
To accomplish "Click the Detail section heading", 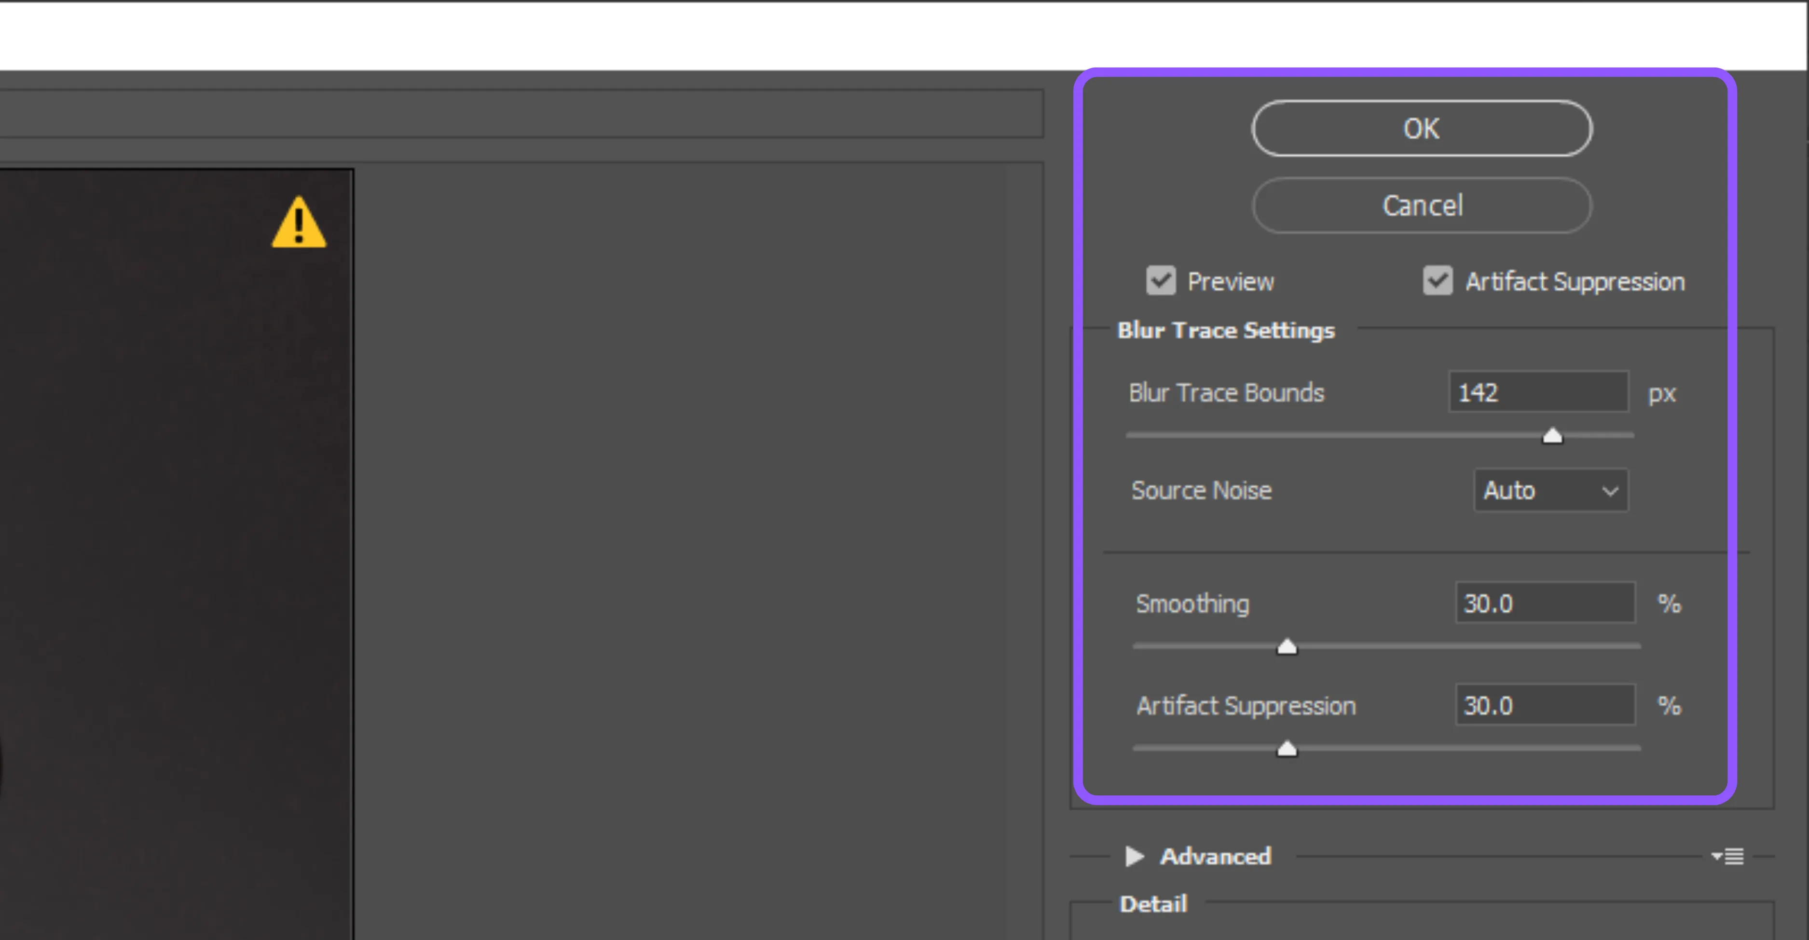I will coord(1153,903).
